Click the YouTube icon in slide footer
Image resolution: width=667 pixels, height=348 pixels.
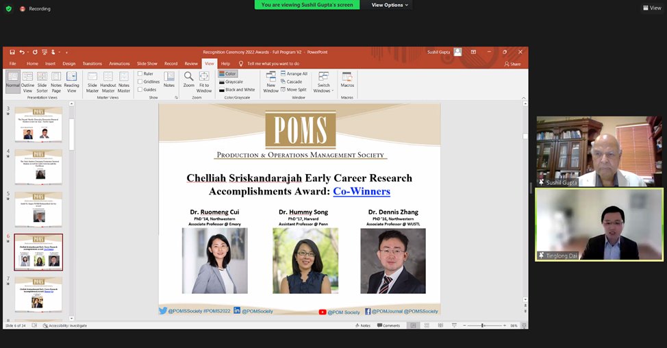coord(323,312)
